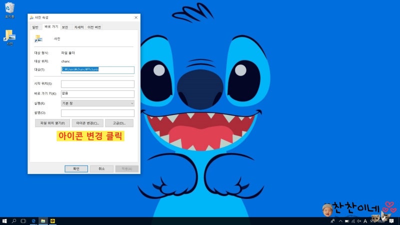Click the taskbar clock
The image size is (400, 225).
point(377,221)
